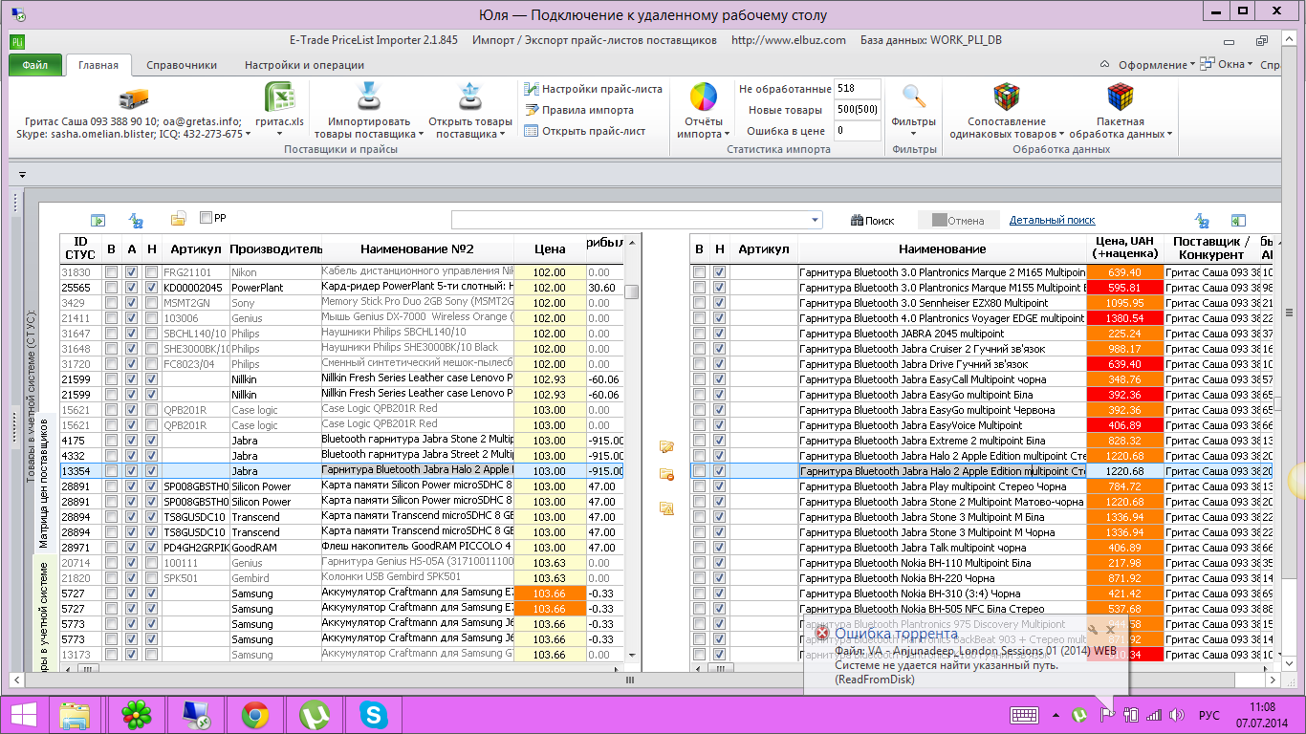This screenshot has width=1306, height=734.
Task: Open File Explorer from the taskbar
Action: 75,715
